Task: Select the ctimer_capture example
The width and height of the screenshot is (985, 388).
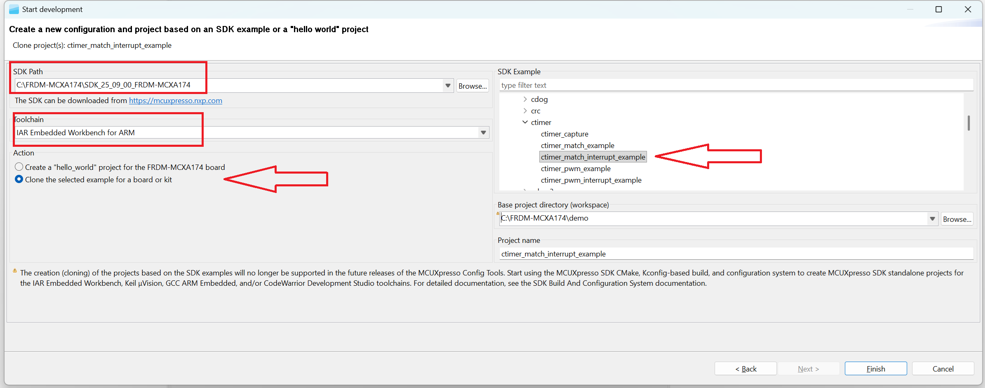Action: coord(564,134)
